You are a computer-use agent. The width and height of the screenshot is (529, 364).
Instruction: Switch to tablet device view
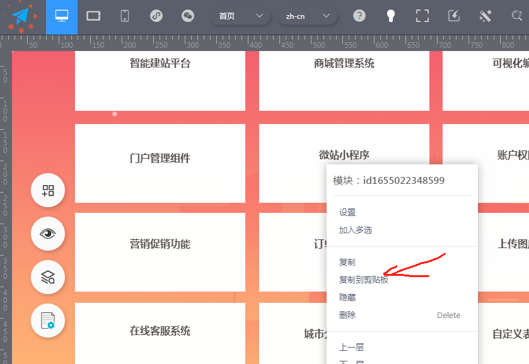pyautogui.click(x=93, y=16)
